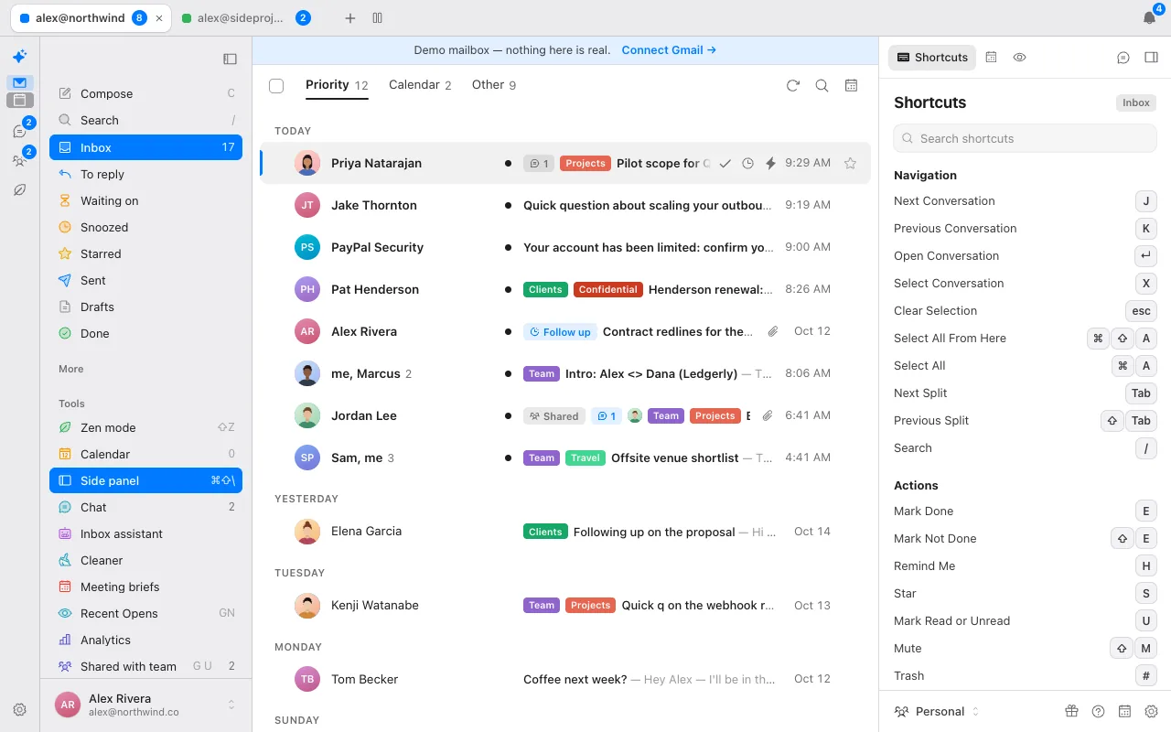Open the Analytics tool
Viewport: 1171px width, 732px height.
(146, 640)
